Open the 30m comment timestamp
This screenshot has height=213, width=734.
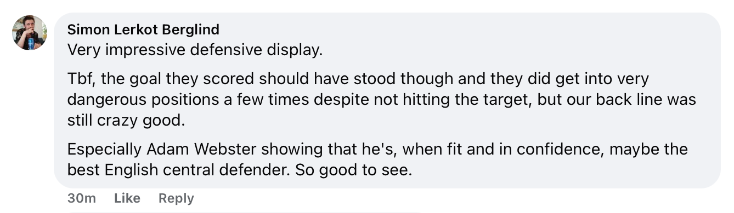(x=81, y=198)
